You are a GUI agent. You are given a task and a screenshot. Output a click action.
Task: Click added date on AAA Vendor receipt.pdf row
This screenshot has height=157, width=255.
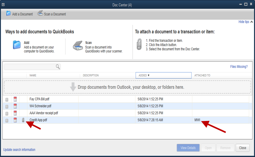click(x=150, y=113)
